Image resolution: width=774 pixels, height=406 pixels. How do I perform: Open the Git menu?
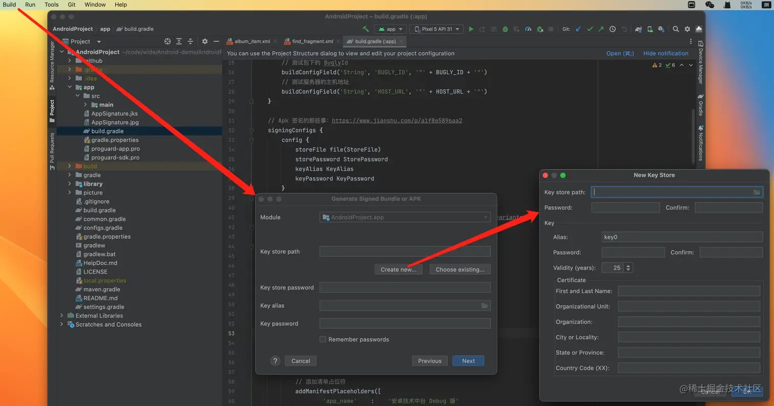72,5
